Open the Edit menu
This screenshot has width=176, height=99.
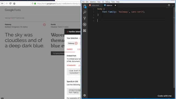tap(87, 2)
